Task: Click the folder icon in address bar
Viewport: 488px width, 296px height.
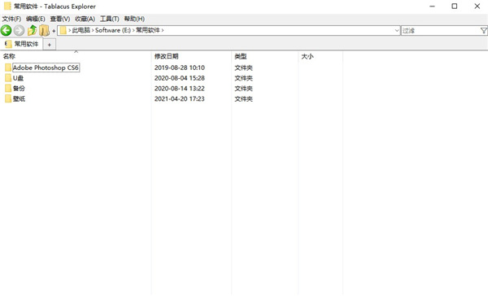Action: click(x=63, y=30)
